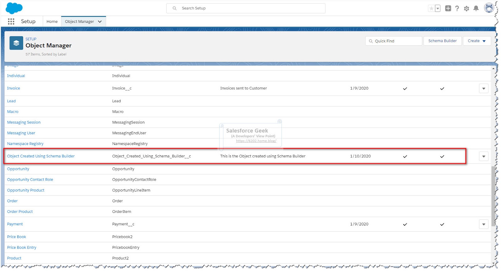The width and height of the screenshot is (501, 271).
Task: Click Object_Created_Using_Schema_Builder__c API name
Action: coord(152,156)
